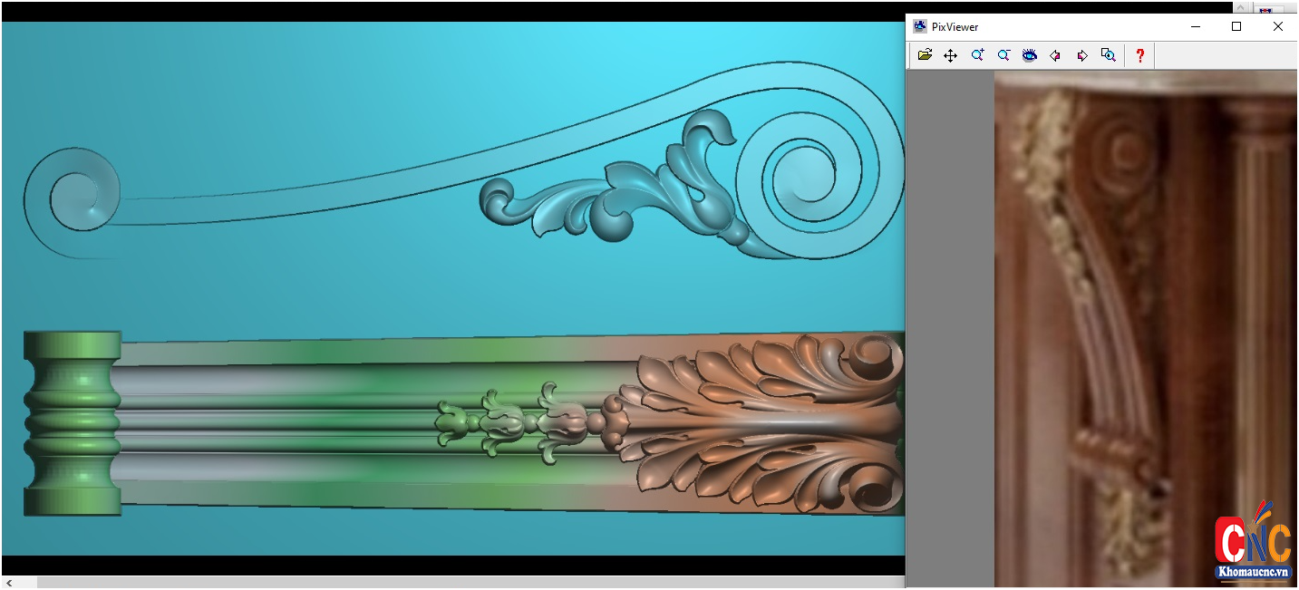Click the Zoom Out magnifier icon
Viewport: 1299px width, 590px height.
coord(1003,55)
